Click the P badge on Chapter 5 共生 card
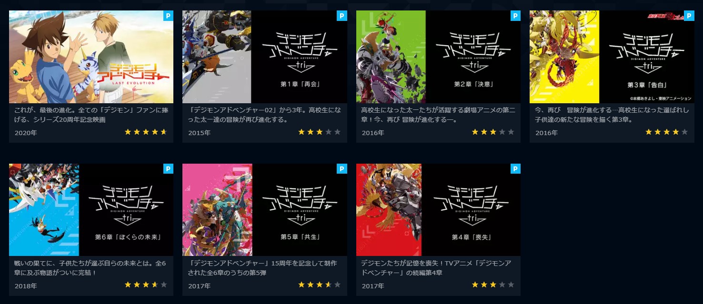This screenshot has width=703, height=304. click(x=342, y=169)
